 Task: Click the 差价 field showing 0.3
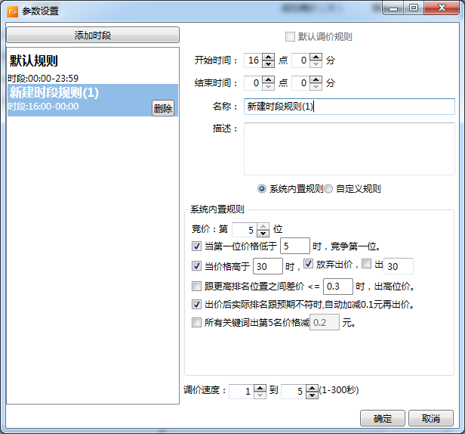(x=338, y=287)
